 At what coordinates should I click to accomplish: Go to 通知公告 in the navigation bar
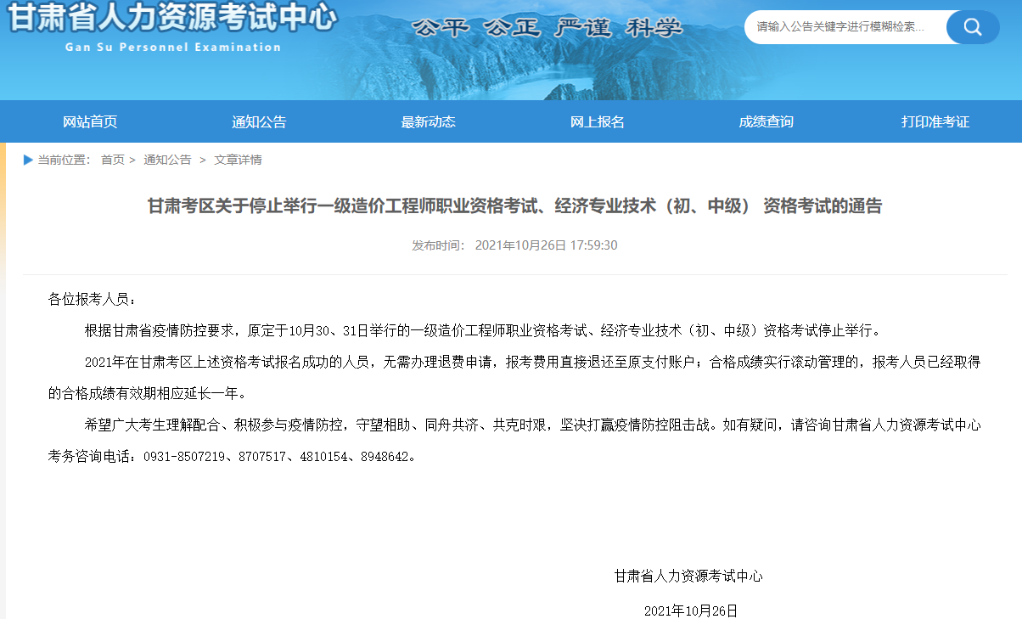[259, 121]
